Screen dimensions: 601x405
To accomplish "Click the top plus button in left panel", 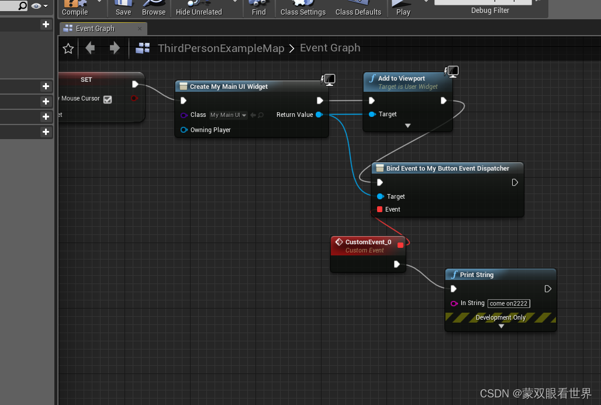I will pyautogui.click(x=46, y=25).
